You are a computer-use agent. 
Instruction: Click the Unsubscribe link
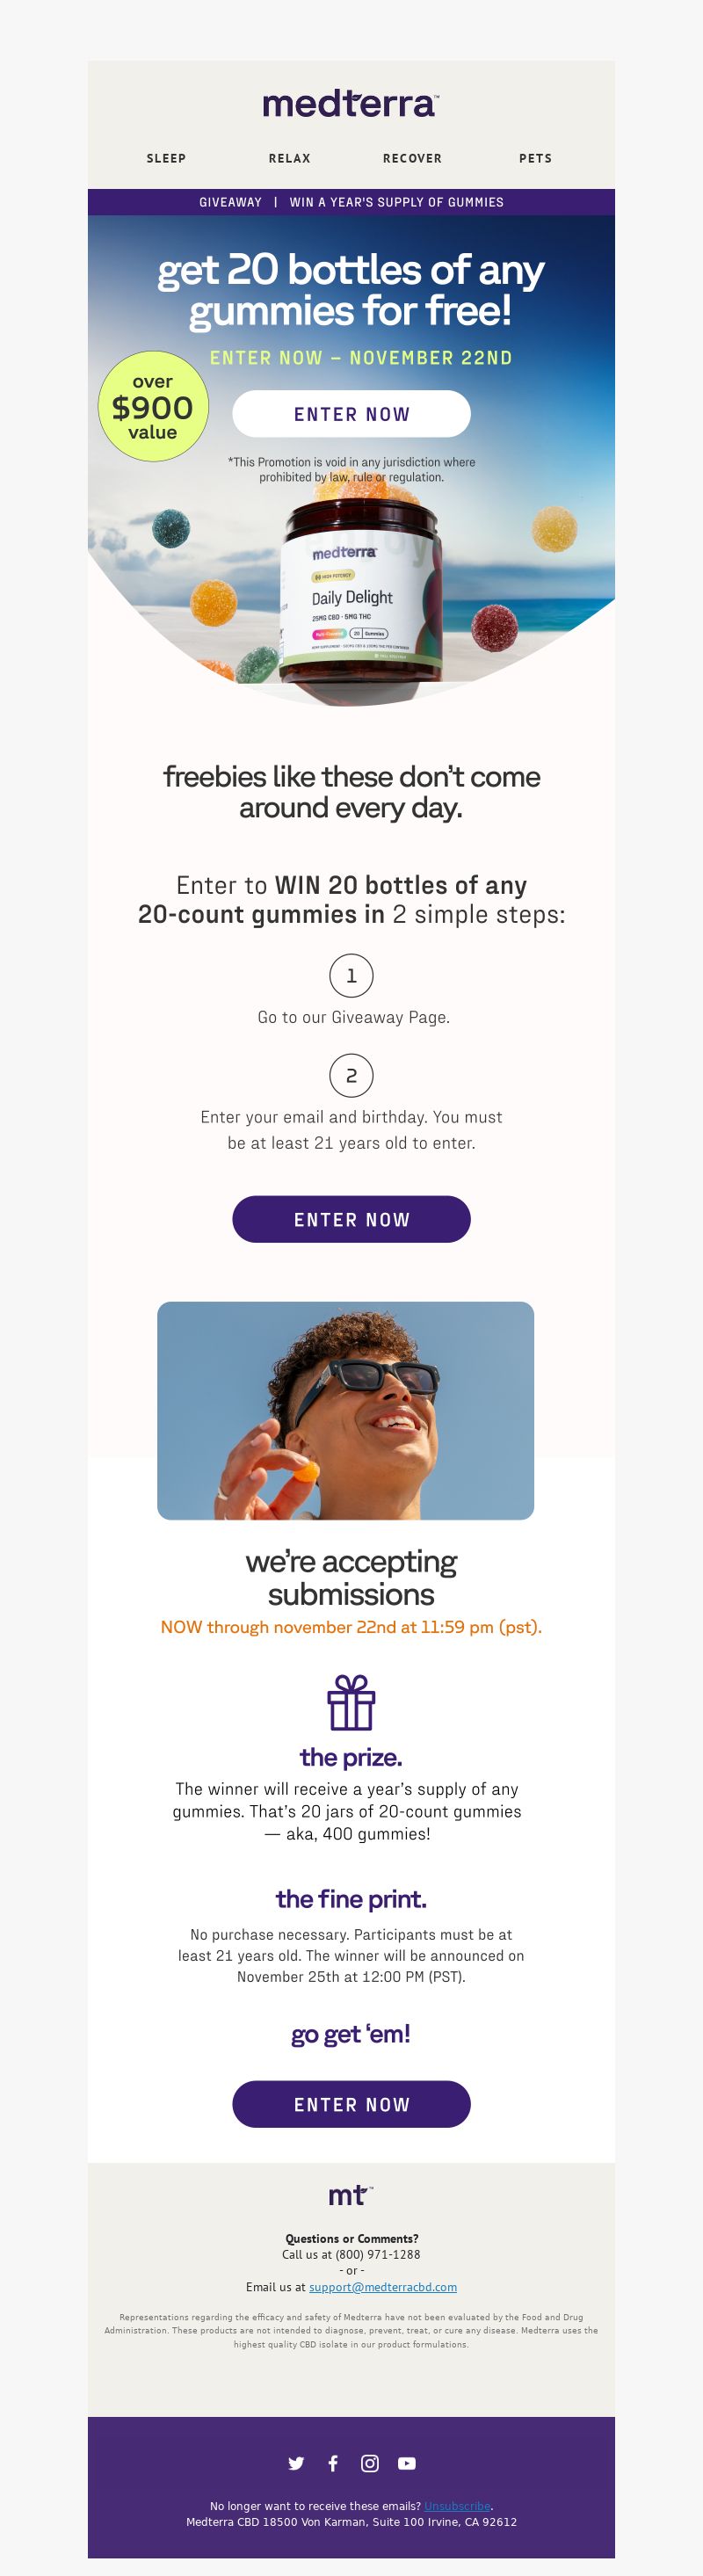pyautogui.click(x=457, y=2506)
